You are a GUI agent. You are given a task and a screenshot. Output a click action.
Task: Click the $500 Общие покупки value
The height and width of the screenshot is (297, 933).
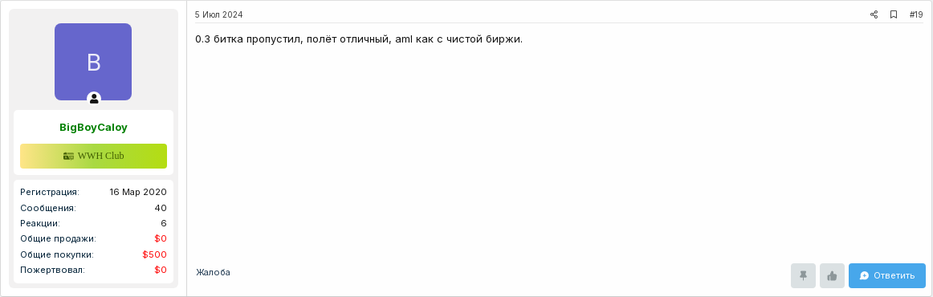155,254
